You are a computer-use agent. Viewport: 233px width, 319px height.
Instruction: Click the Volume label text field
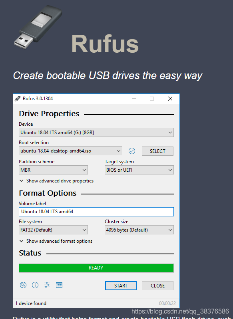click(x=96, y=212)
